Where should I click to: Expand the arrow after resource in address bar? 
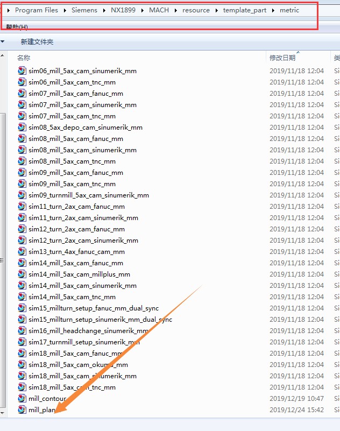(217, 10)
